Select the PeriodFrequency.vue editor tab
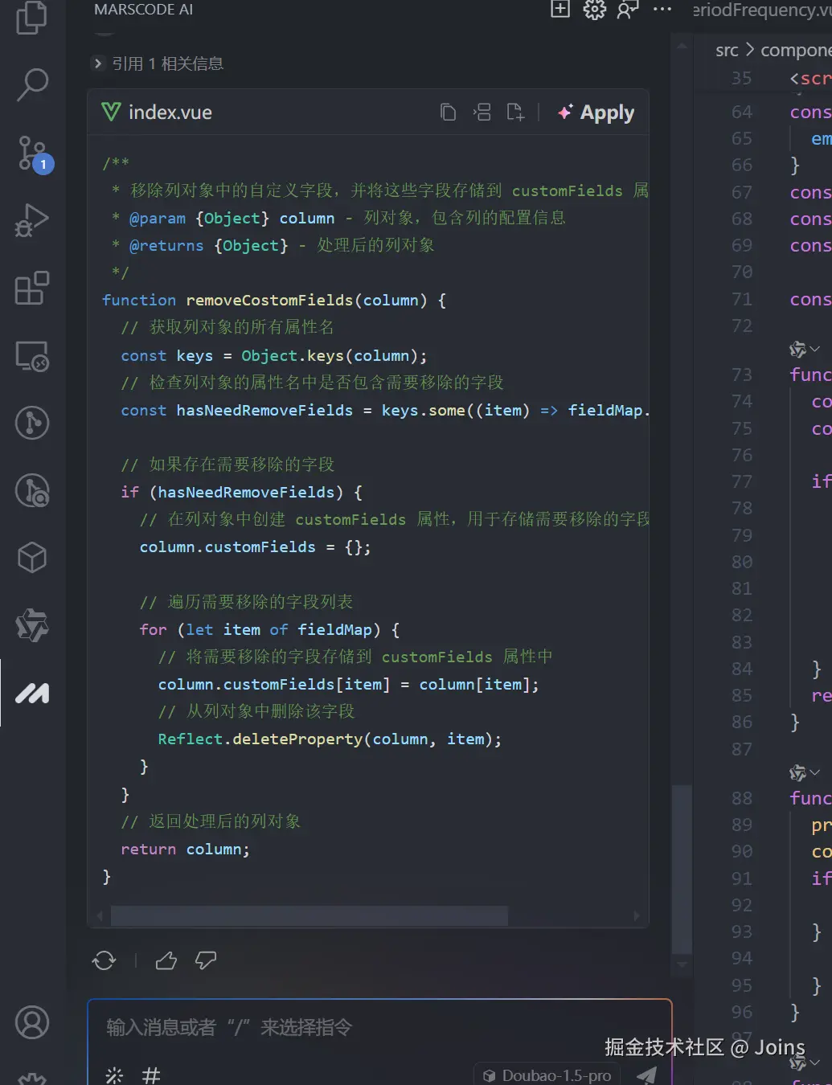 click(x=762, y=10)
